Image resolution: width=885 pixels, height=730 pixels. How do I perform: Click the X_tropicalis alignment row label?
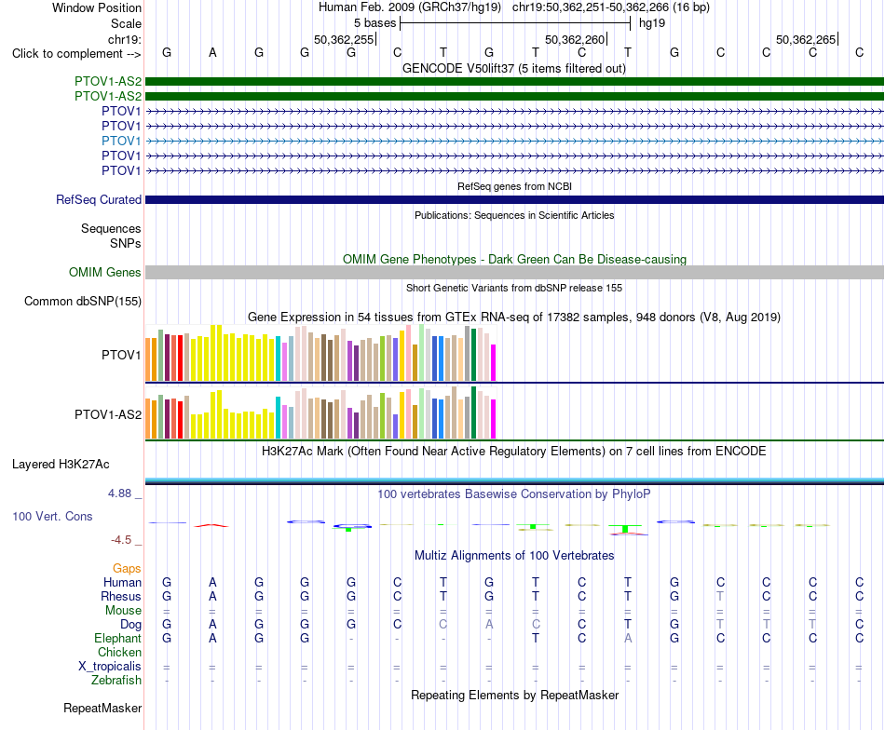point(110,667)
